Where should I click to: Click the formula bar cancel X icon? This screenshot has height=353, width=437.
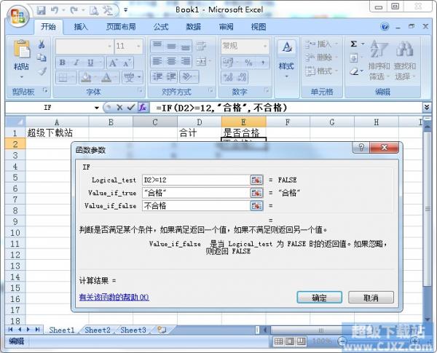click(x=119, y=107)
